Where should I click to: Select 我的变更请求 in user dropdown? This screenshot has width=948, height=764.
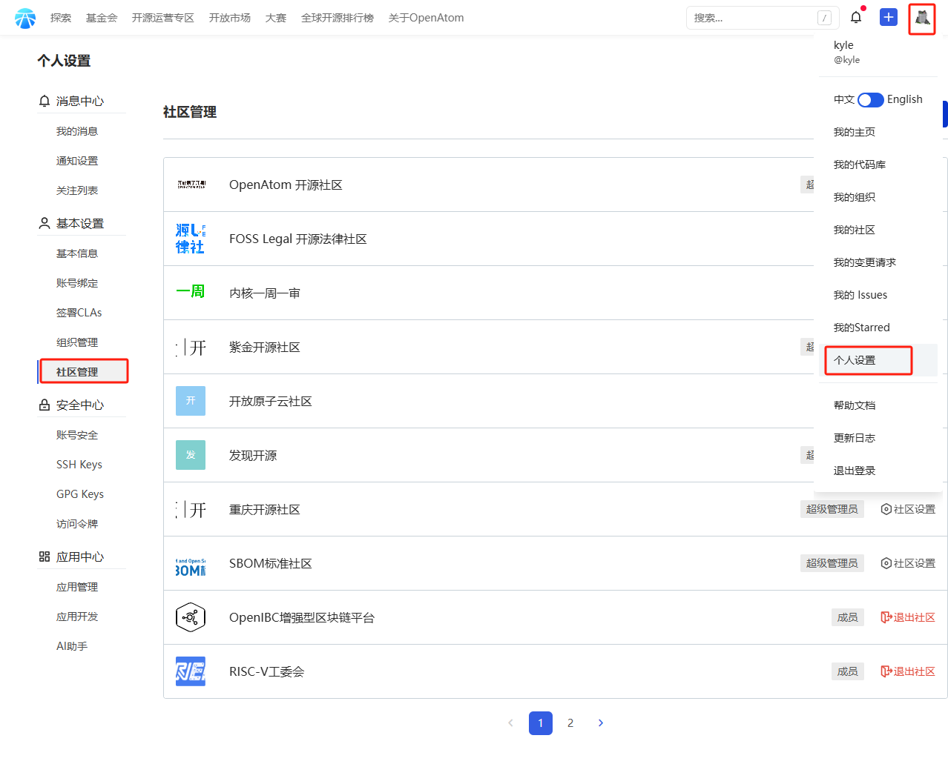click(865, 262)
